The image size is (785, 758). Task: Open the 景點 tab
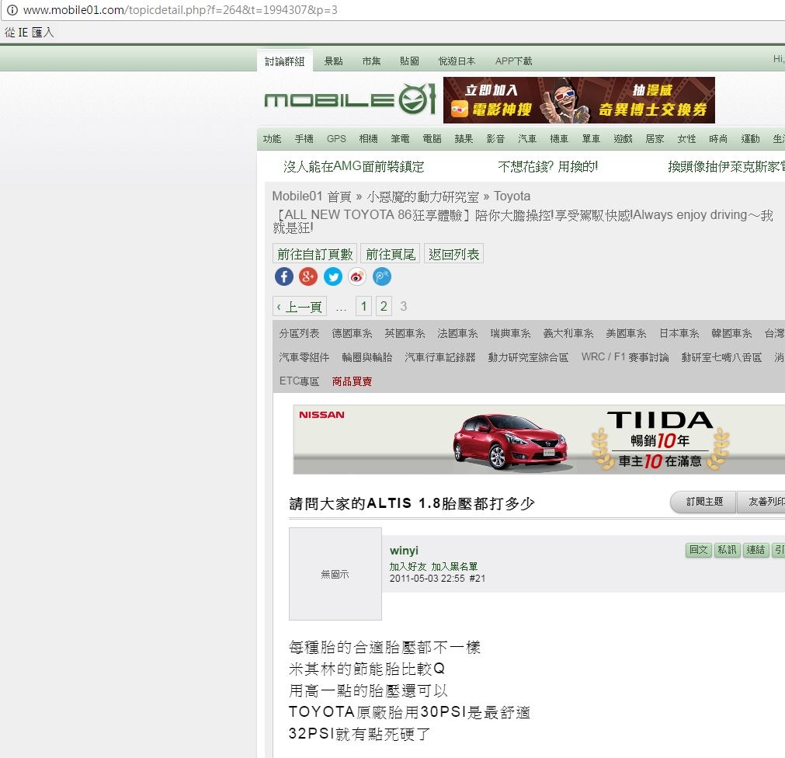click(333, 61)
